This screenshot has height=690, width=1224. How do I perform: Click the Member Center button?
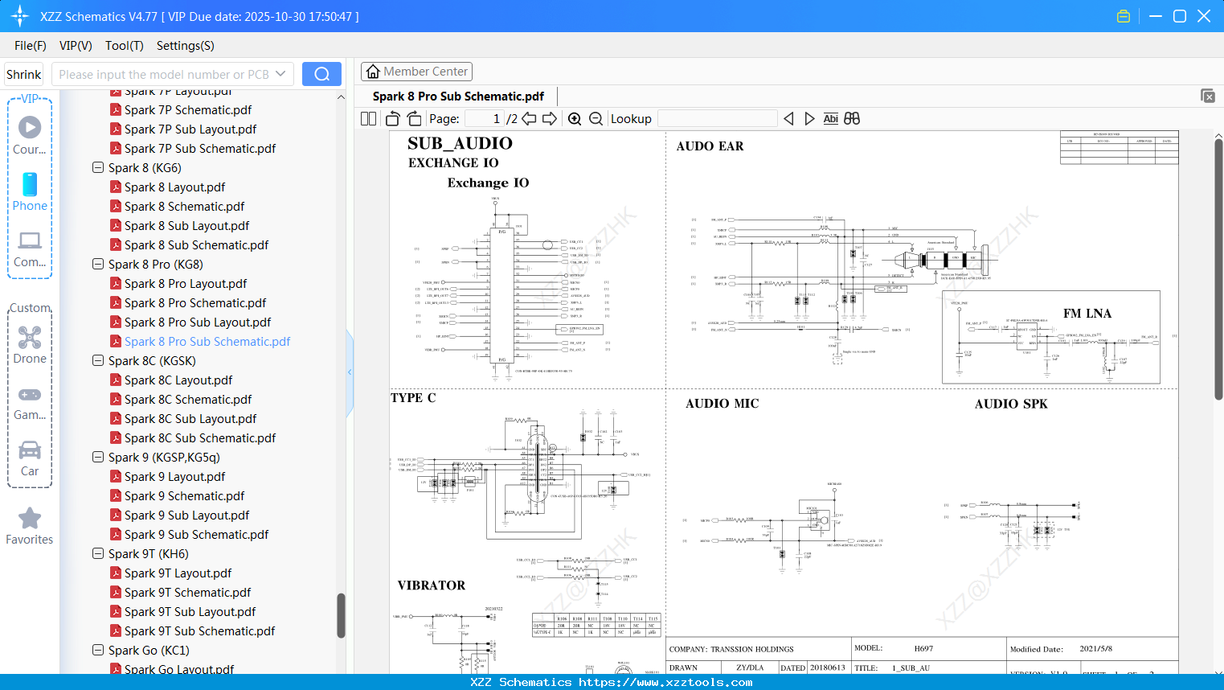pyautogui.click(x=416, y=72)
